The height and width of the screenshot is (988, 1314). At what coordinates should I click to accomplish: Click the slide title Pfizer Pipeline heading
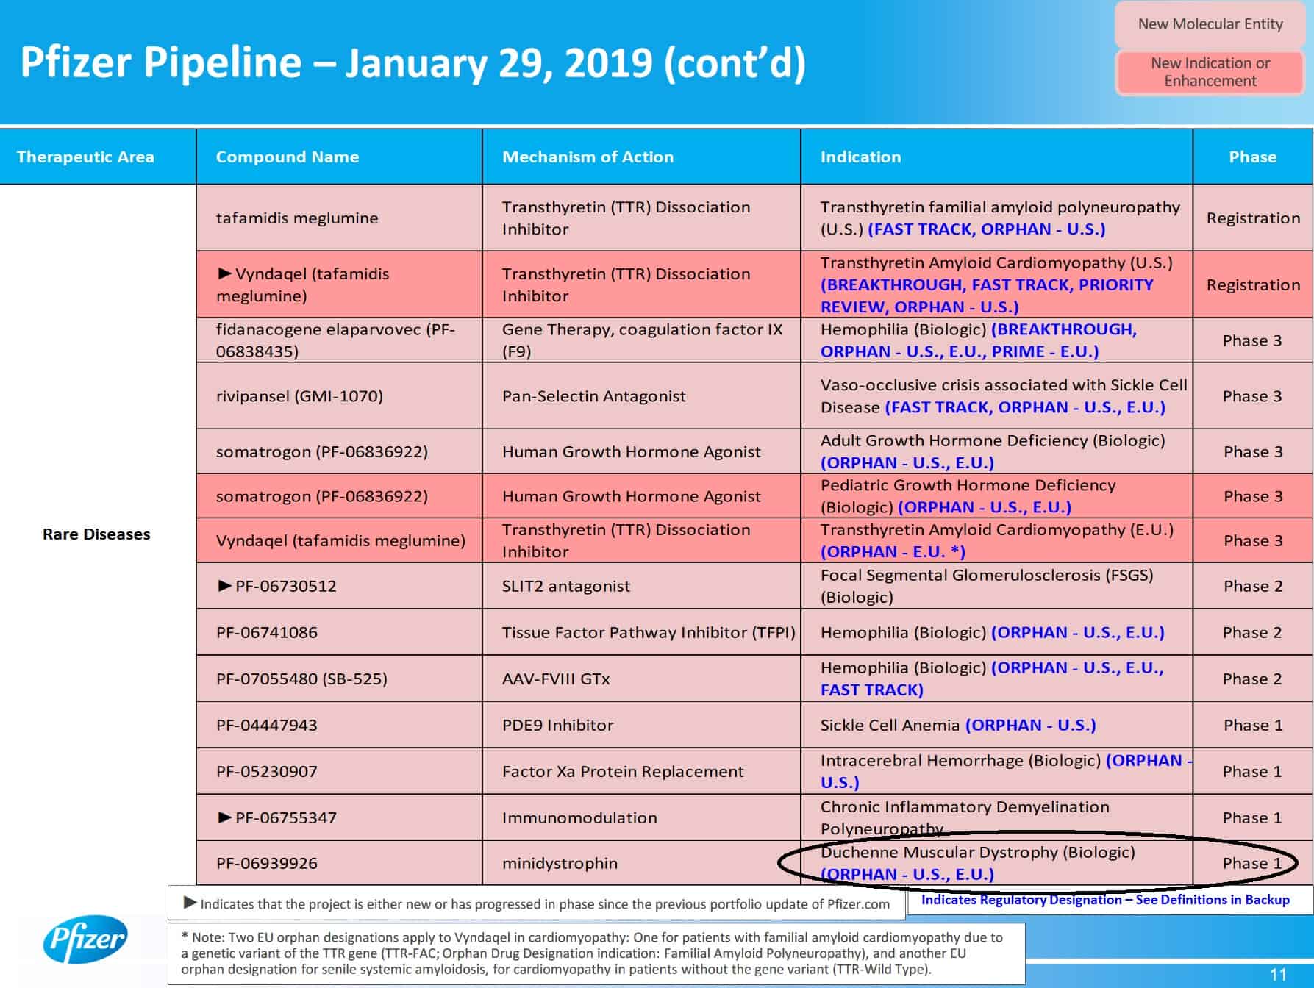click(413, 62)
